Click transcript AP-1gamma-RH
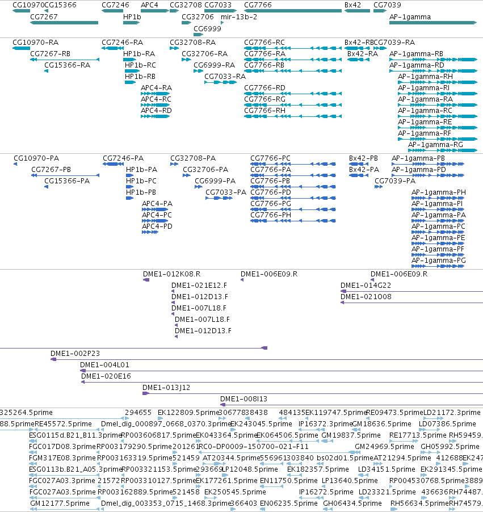 425,77
